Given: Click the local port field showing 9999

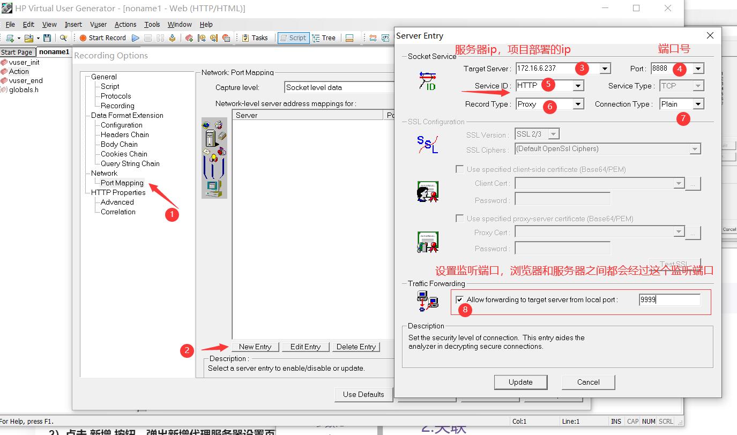Looking at the screenshot, I should (669, 300).
